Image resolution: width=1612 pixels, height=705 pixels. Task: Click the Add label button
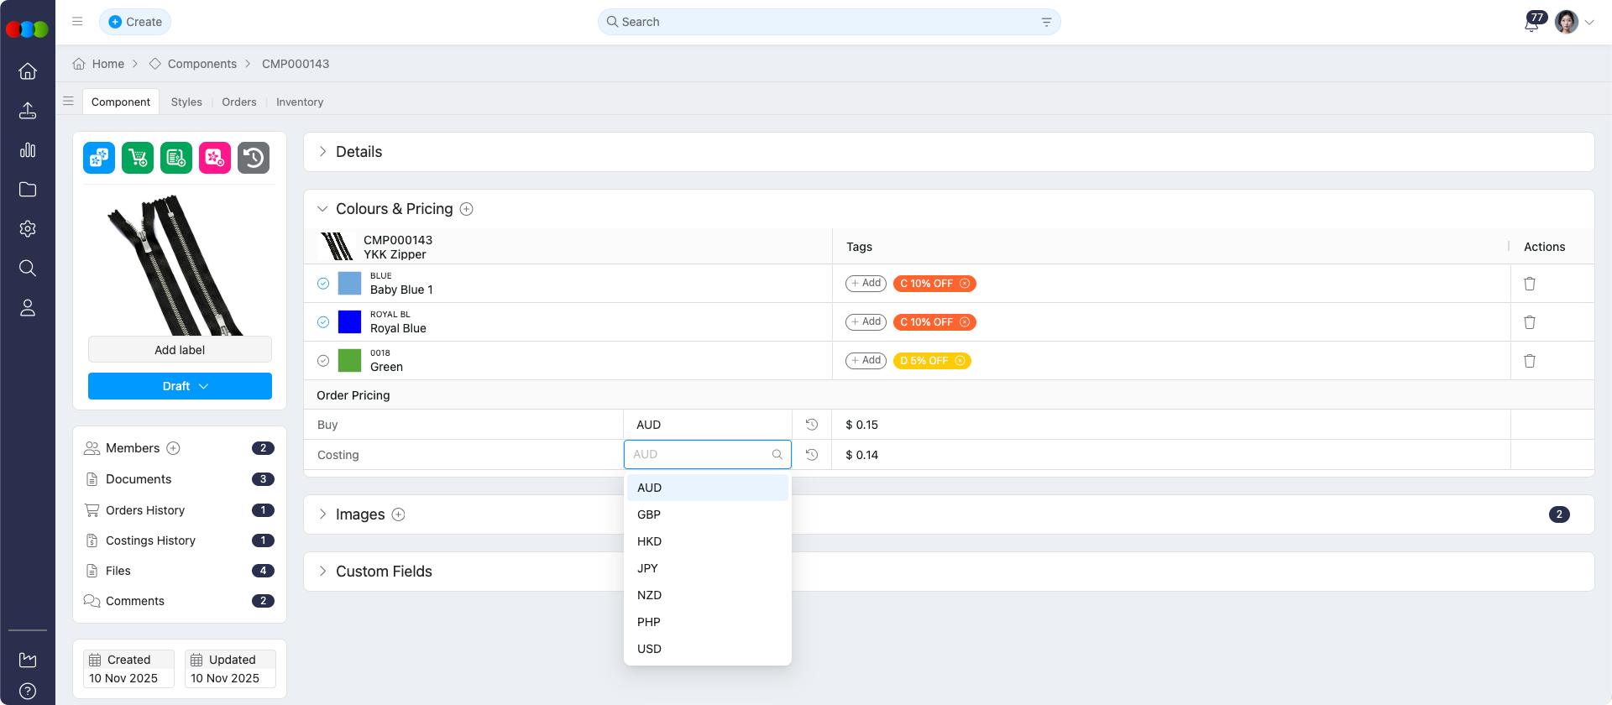(x=180, y=350)
